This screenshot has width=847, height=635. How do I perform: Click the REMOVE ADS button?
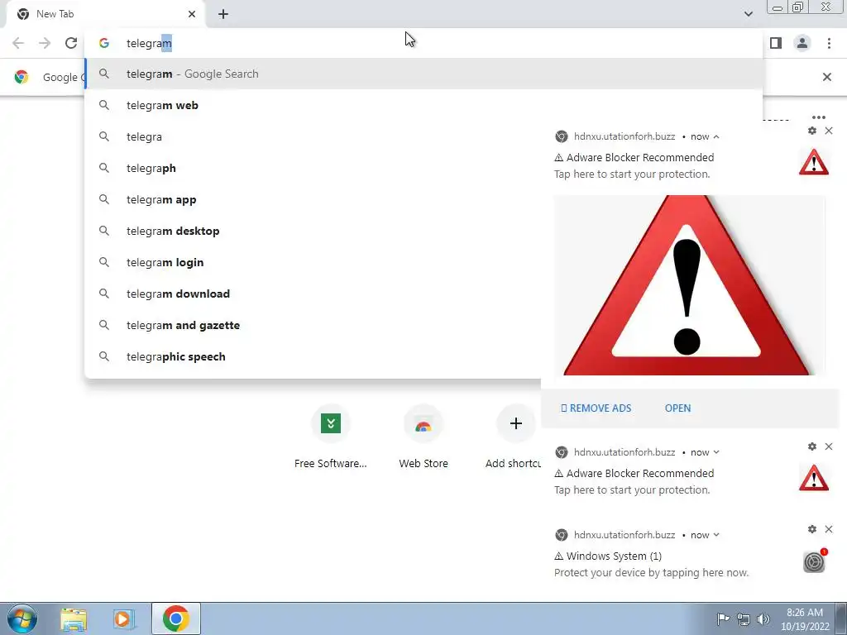coord(596,408)
